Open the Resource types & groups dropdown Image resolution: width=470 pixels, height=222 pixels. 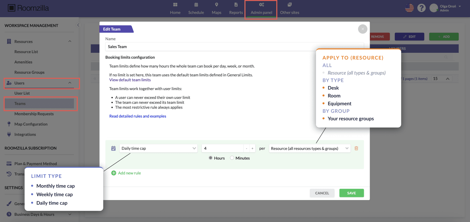pos(309,149)
